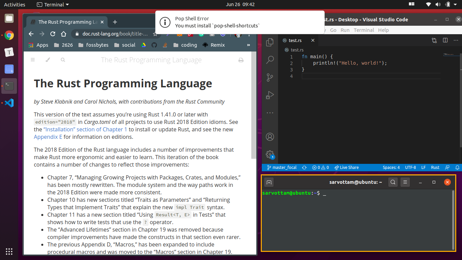Screen dimensions: 462x260
Task: Change language mode Rust in status bar
Action: point(435,168)
